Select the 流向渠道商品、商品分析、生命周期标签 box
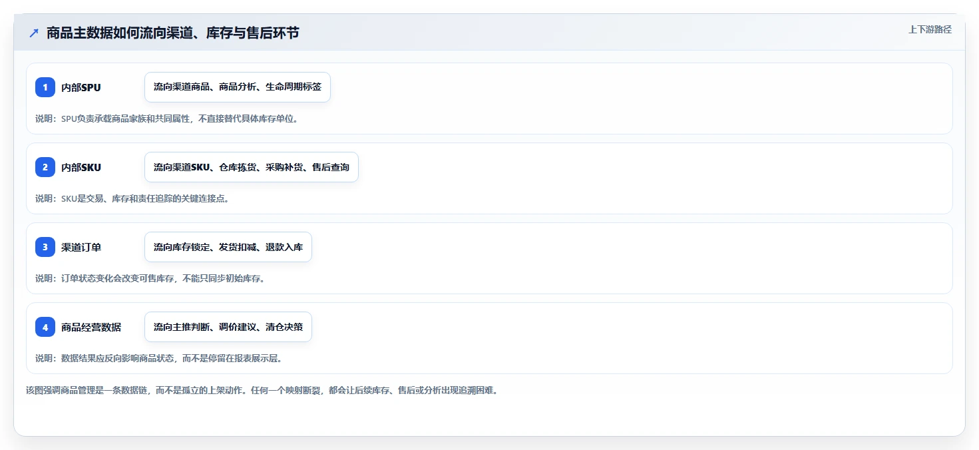Viewport: 979px width, 450px height. (238, 87)
